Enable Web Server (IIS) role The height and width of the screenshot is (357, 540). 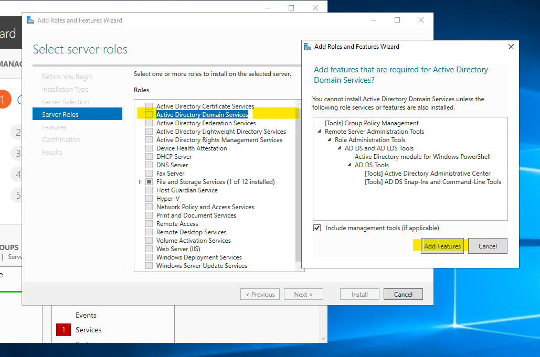click(149, 248)
